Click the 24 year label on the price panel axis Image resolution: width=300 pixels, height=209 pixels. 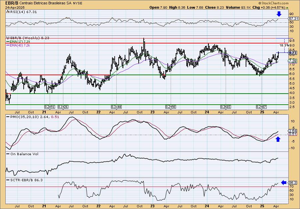[x=207, y=112]
